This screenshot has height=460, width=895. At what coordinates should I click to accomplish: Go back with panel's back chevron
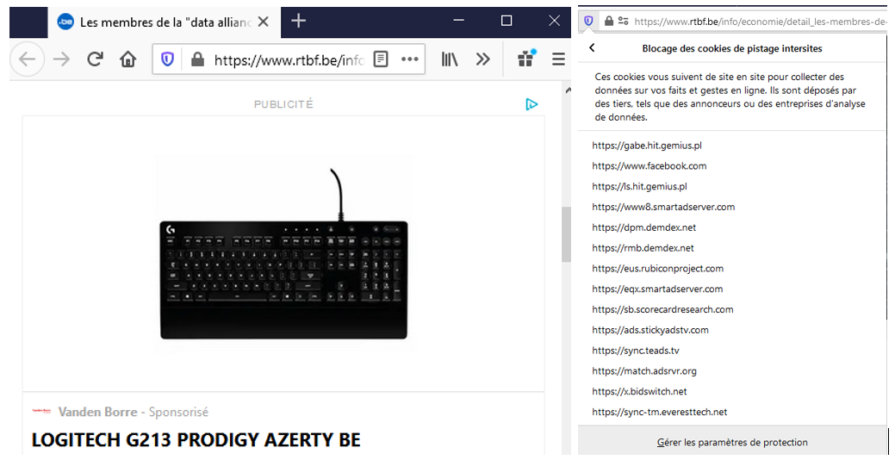pos(592,48)
